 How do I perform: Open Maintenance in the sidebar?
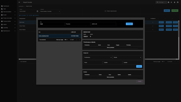(x=8, y=31)
